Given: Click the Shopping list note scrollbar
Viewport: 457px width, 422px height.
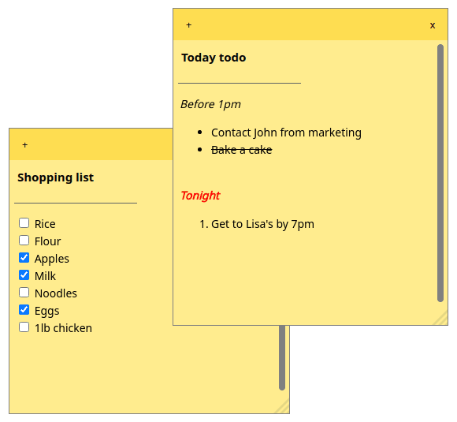Looking at the screenshot, I should pyautogui.click(x=282, y=357).
